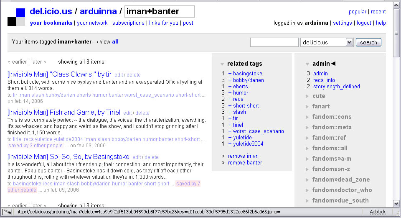Open account settings
Screen dimensions: 401x218
click(343, 23)
